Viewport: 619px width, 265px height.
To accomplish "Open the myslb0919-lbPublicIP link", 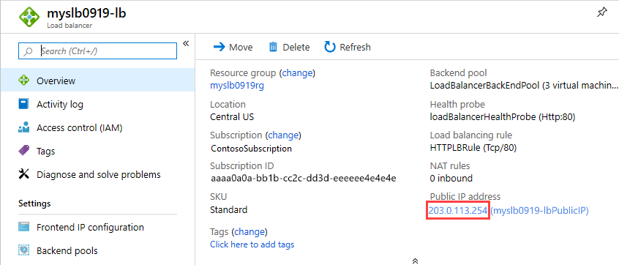I will point(540,211).
